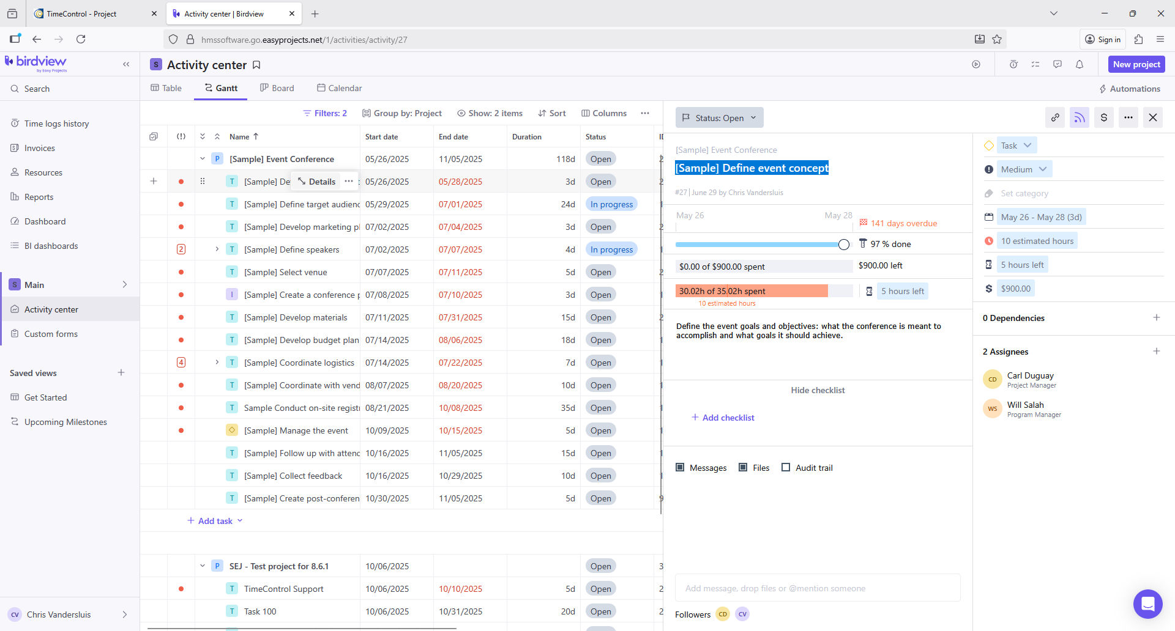Open the billing dollar icon in task panel

pyautogui.click(x=1103, y=117)
